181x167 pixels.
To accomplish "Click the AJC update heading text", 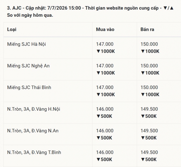I will [x=90, y=12].
